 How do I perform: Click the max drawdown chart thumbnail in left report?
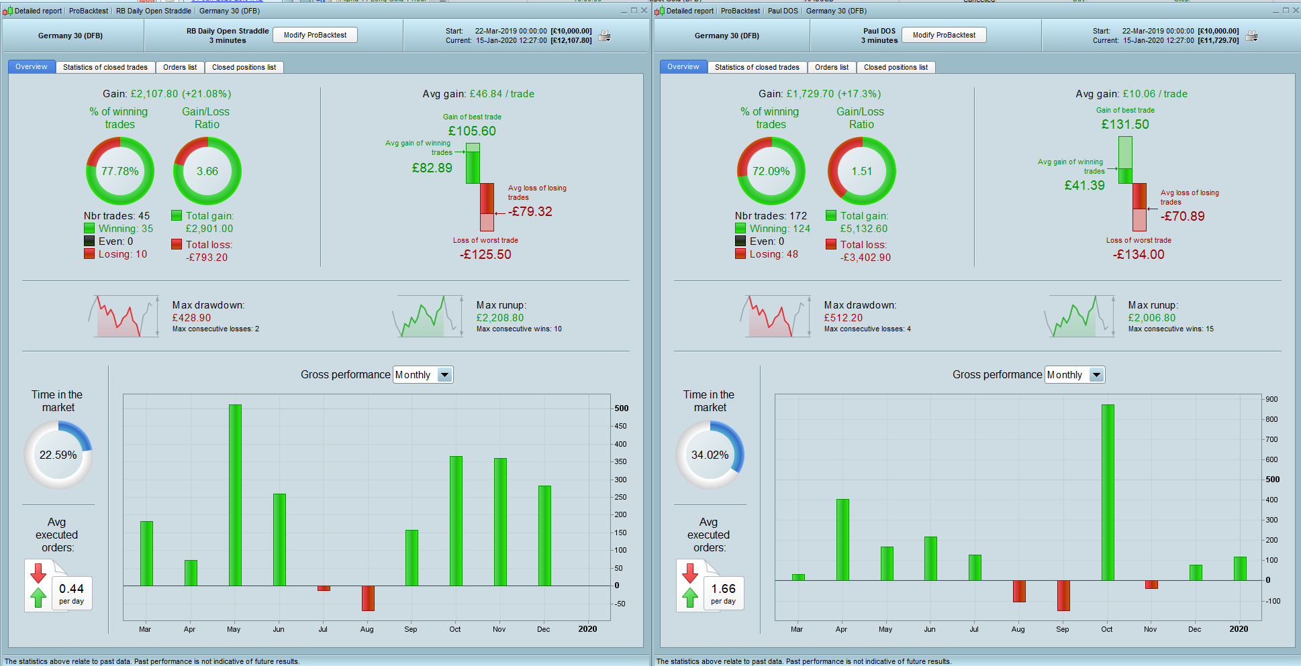click(x=124, y=316)
